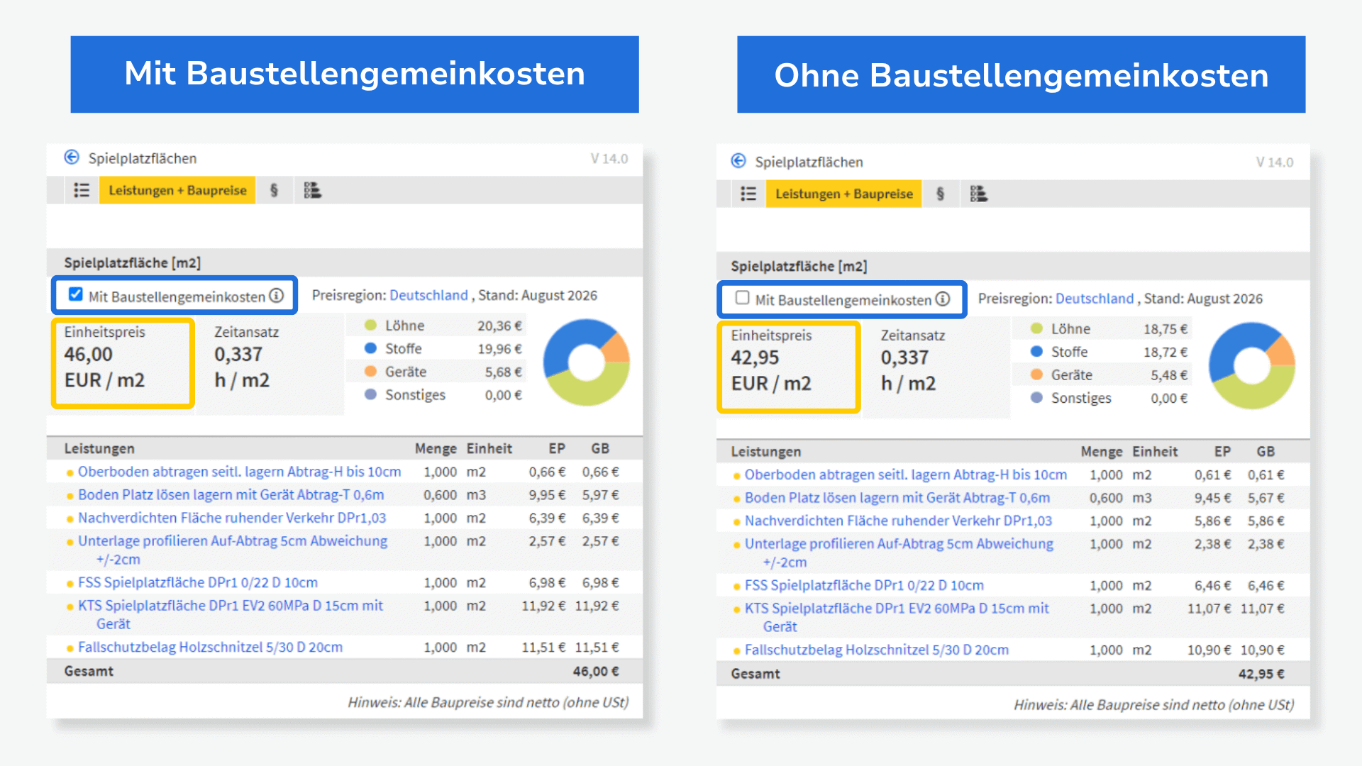Open Oberboden abtragen link priced 0,61 €

click(905, 474)
